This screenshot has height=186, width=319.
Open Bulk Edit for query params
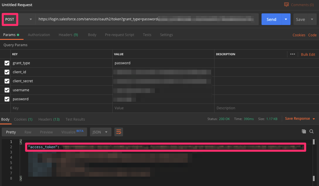coord(308,54)
